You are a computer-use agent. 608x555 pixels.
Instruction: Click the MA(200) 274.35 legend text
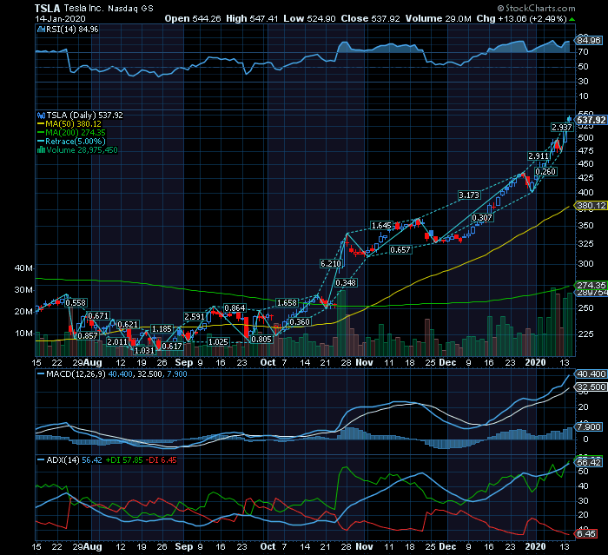[x=76, y=133]
